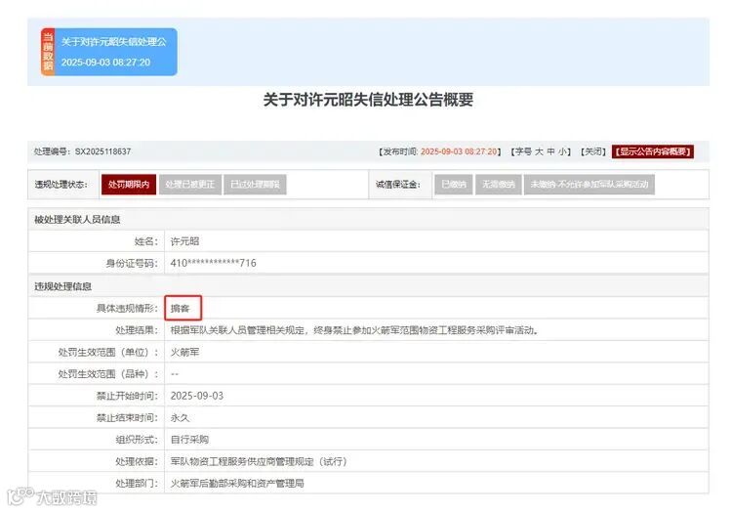Click 显示公告内容概要 button
This screenshot has height=512, width=732.
653,151
